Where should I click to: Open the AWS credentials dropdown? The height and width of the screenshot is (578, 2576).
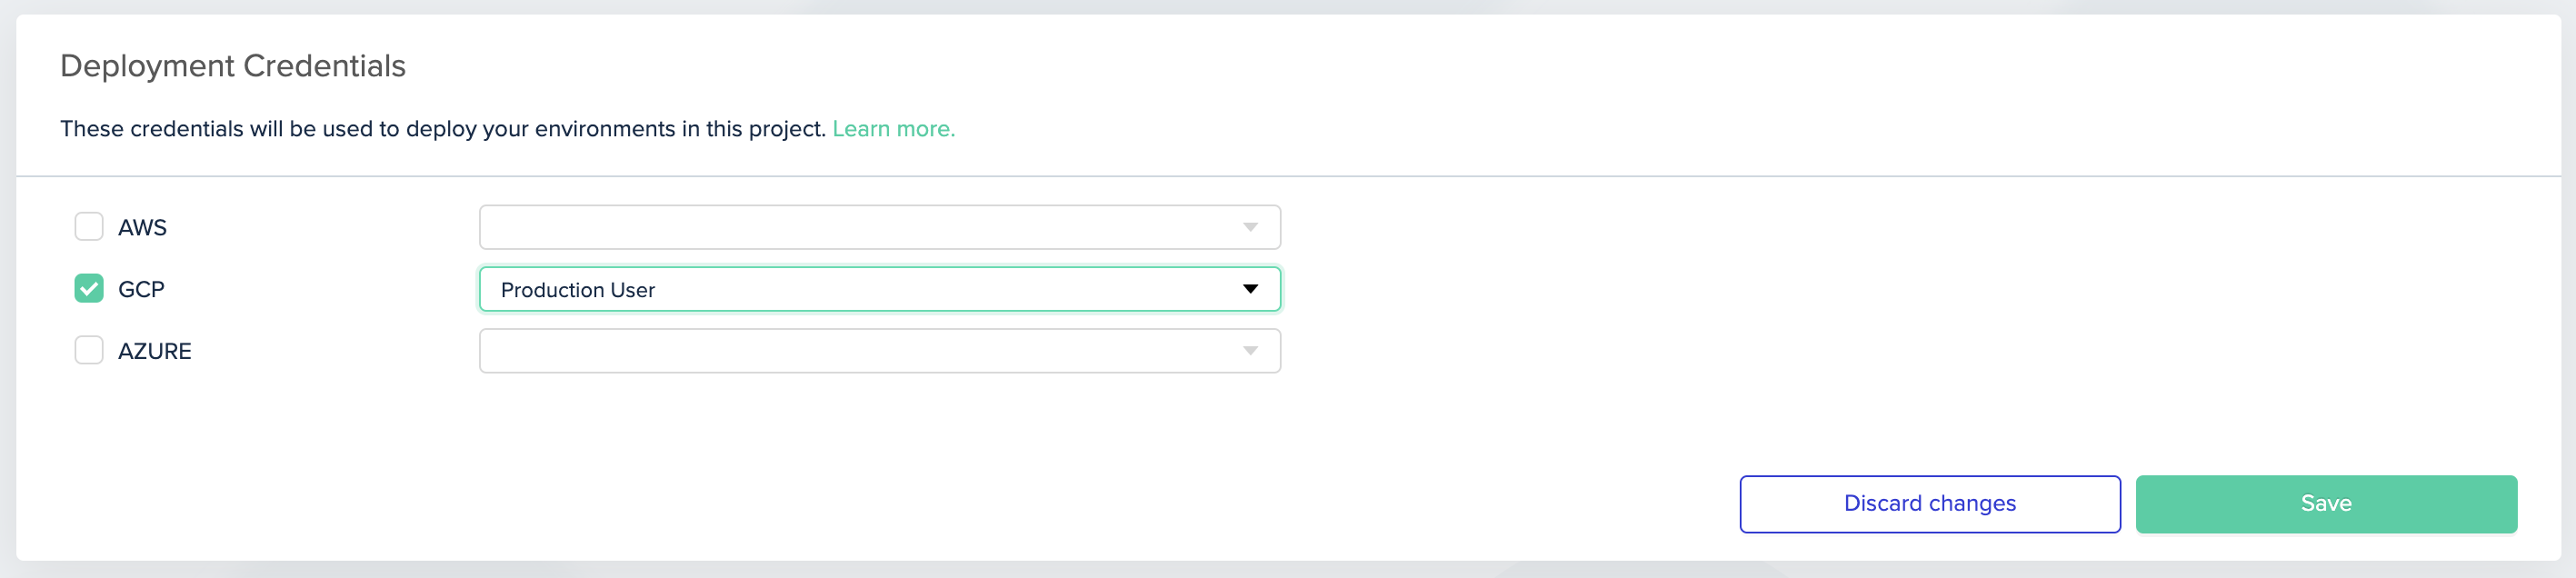[x=880, y=226]
